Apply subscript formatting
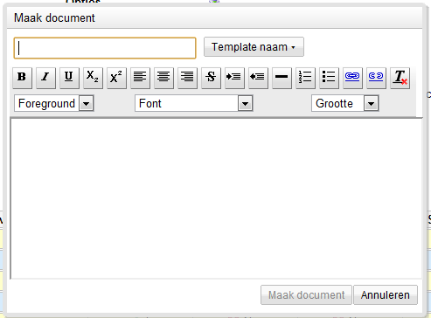The width and height of the screenshot is (431, 318). (x=93, y=78)
